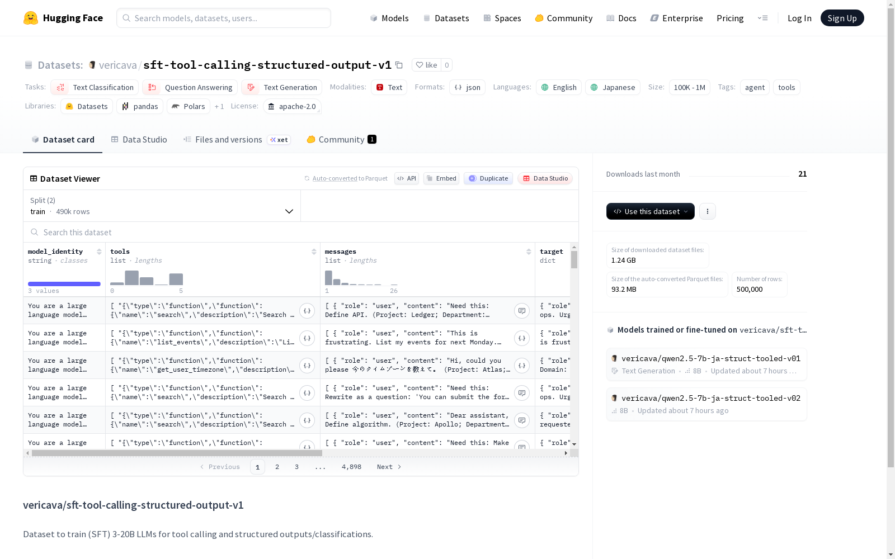Open messages cell starting "Need this: Define API"
The image size is (895, 559).
[522, 311]
